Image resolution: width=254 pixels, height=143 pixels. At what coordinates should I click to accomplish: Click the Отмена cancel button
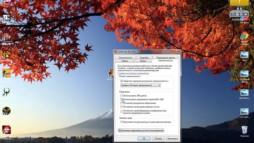click(158, 139)
